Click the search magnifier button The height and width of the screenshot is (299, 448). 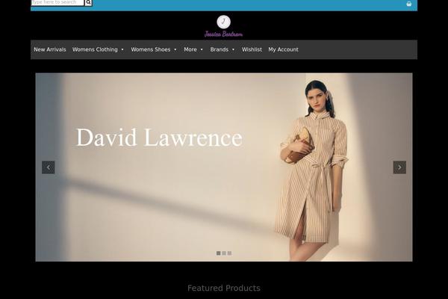pos(88,2)
